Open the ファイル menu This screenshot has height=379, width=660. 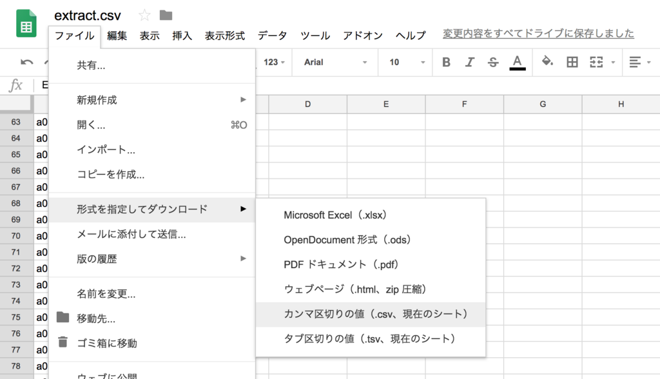pos(75,36)
